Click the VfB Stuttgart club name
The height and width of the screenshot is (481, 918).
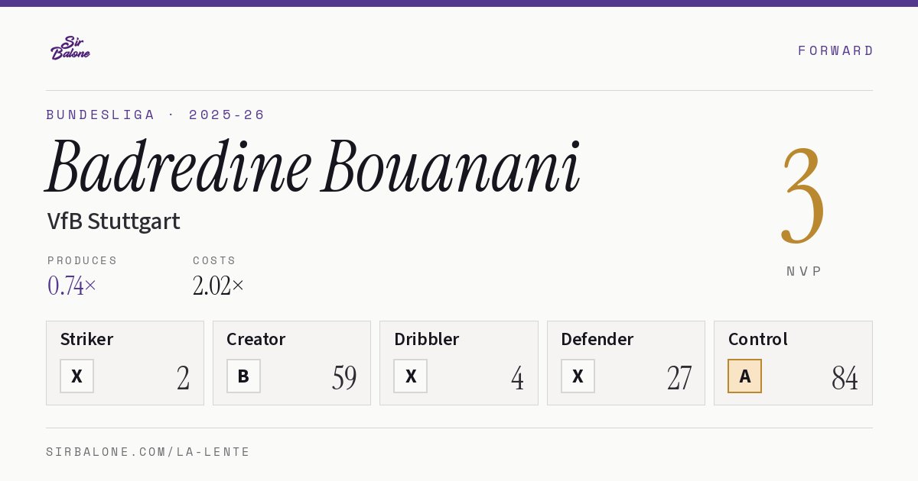[113, 221]
